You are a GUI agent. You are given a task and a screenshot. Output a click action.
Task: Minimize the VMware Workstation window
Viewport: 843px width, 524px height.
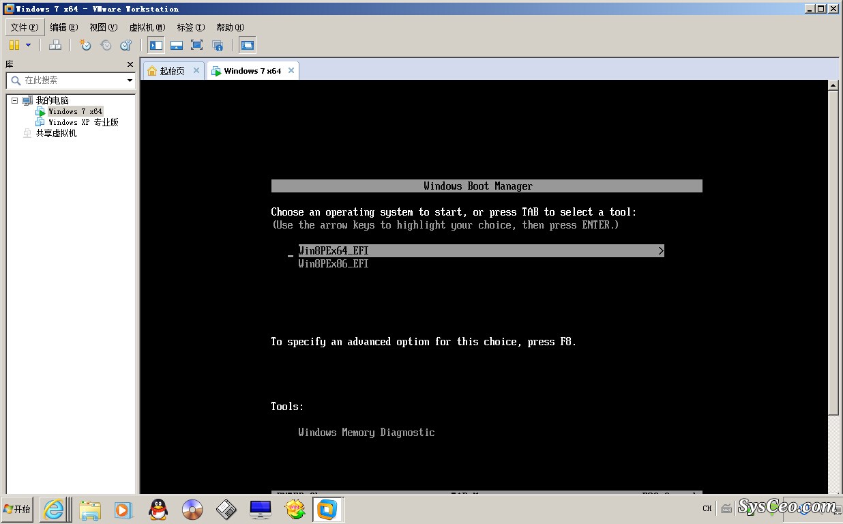[x=810, y=9]
